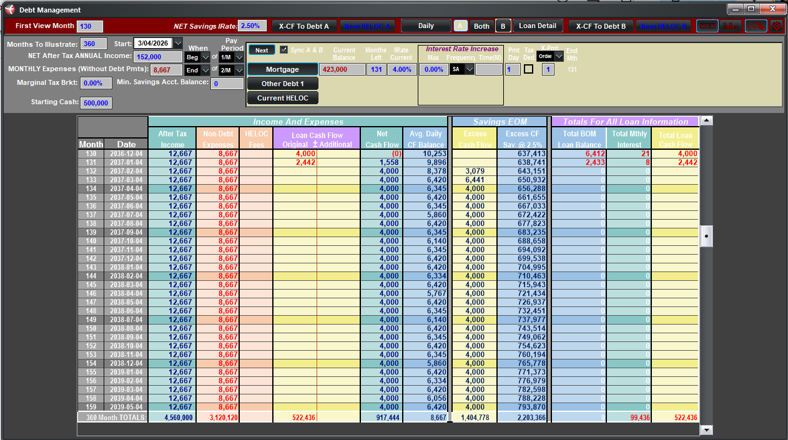Screen dimensions: 788x440
Task: Select the Both scenarios option
Action: tap(481, 26)
